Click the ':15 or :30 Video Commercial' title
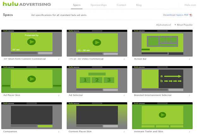The height and width of the screenshot is (135, 202). point(86,59)
